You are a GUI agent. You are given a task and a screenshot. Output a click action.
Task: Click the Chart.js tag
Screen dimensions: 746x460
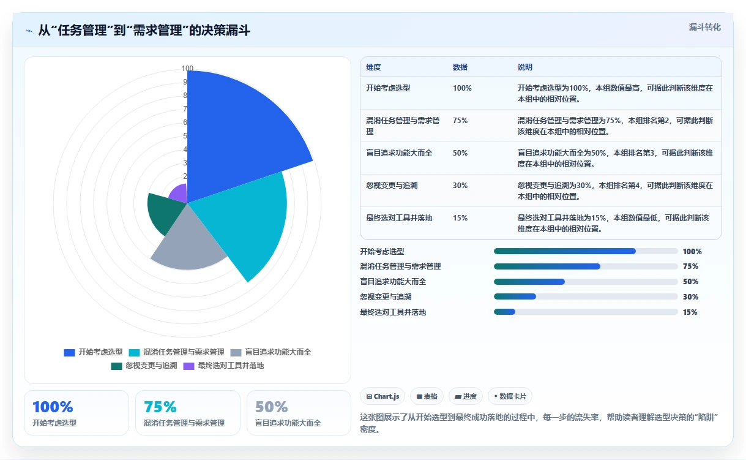pyautogui.click(x=382, y=396)
